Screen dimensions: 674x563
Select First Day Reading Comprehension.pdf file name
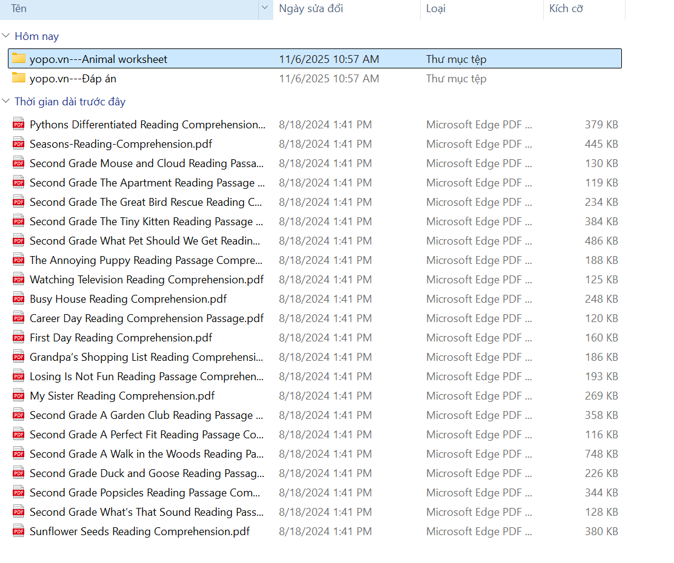(x=121, y=338)
